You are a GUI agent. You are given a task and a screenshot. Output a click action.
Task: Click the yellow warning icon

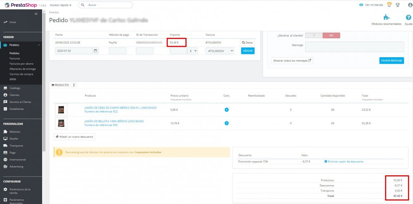point(59,152)
